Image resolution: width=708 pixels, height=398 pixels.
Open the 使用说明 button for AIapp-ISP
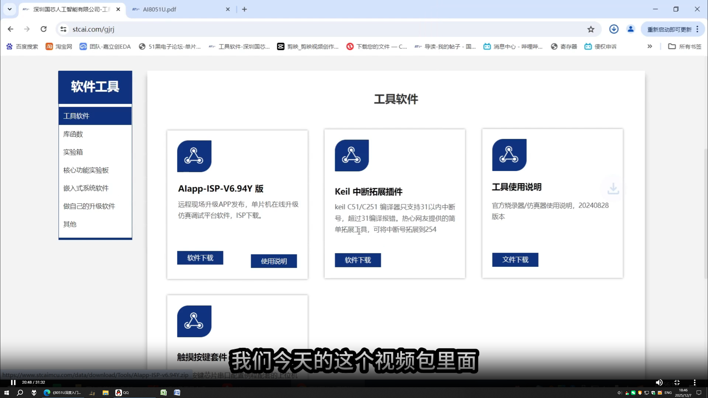pos(274,261)
